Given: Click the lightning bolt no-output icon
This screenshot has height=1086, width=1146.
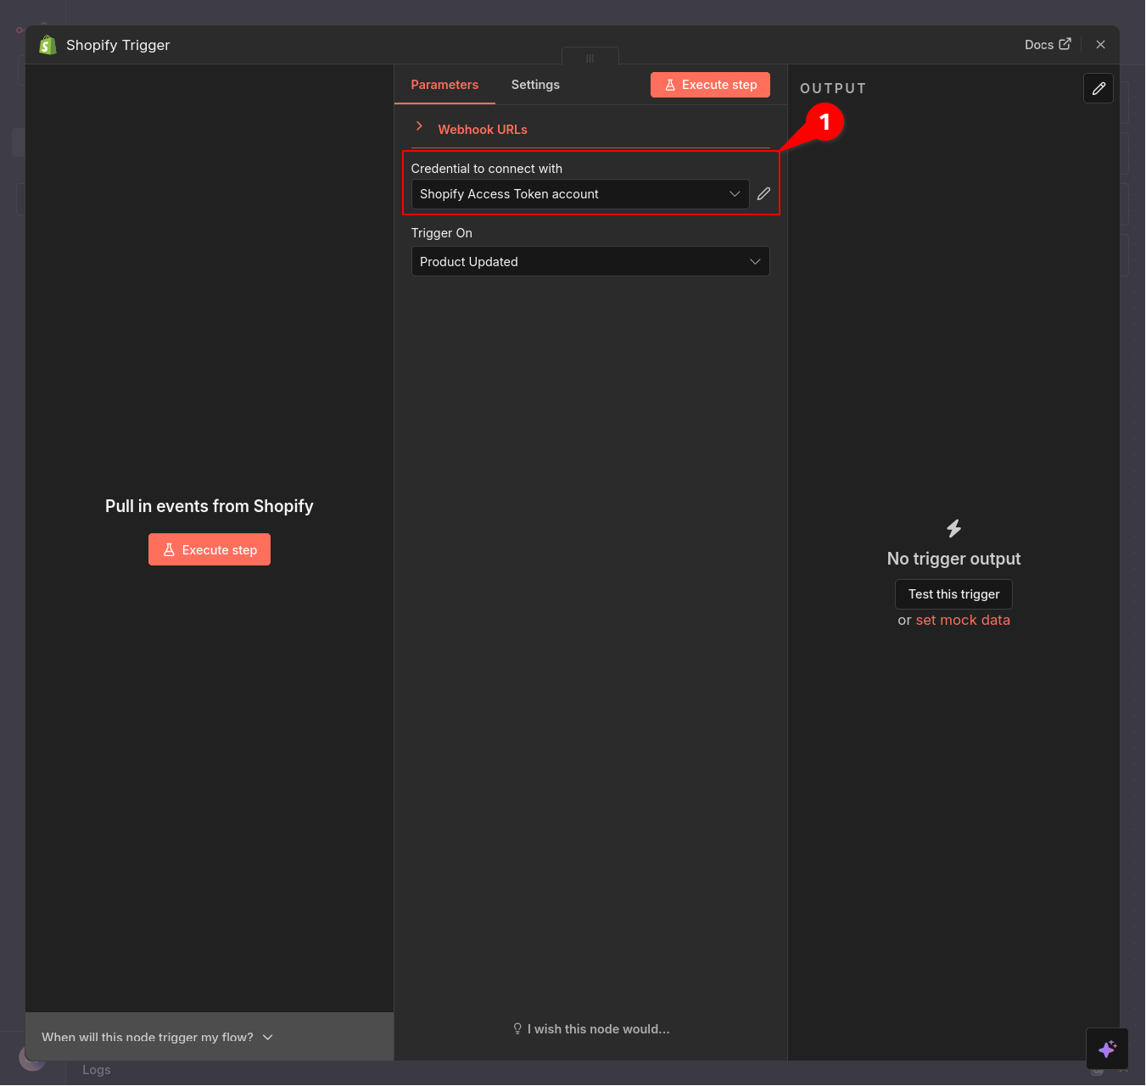Looking at the screenshot, I should [x=954, y=529].
